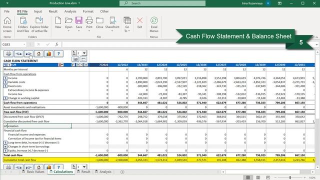
Task: Click the bottom question mark help button
Action: (x=58, y=167)
